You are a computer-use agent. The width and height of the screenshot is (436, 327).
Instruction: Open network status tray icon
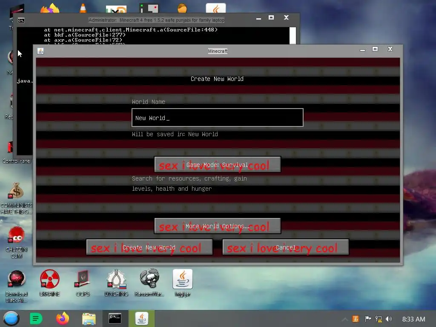[x=379, y=318]
